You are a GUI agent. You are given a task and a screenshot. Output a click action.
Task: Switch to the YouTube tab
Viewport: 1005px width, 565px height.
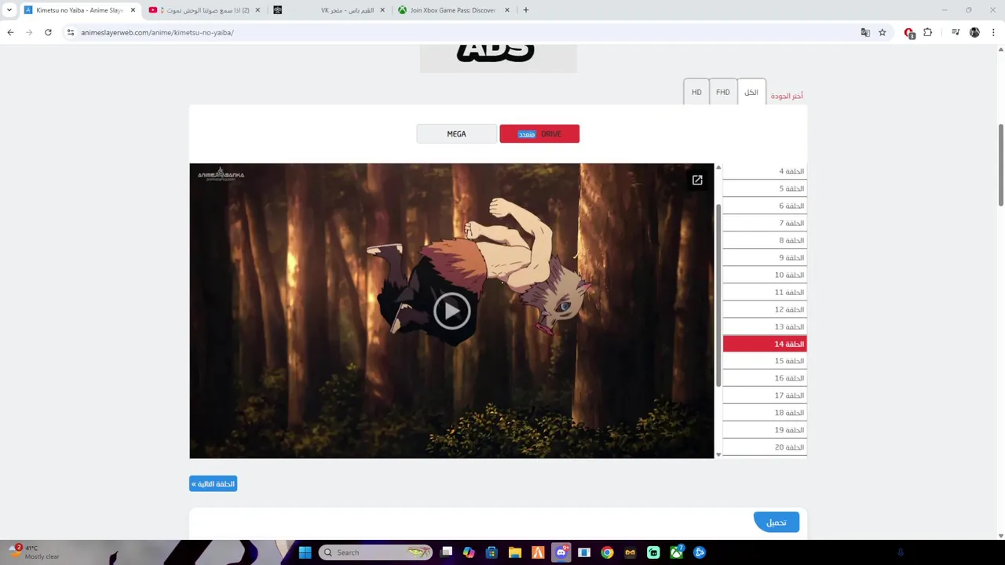point(206,10)
